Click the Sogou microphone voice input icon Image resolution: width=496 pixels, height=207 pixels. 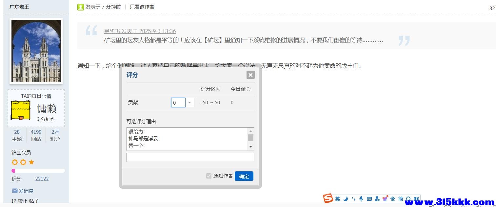click(361, 199)
